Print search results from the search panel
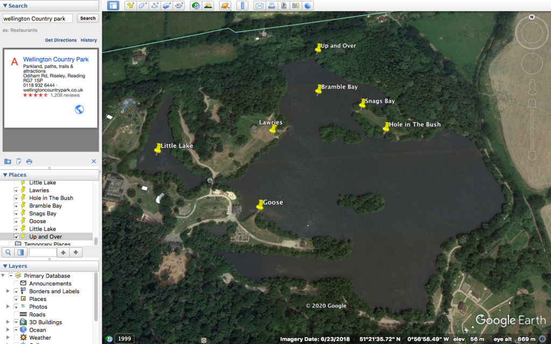Screen dimensions: 551x344 click(x=29, y=161)
